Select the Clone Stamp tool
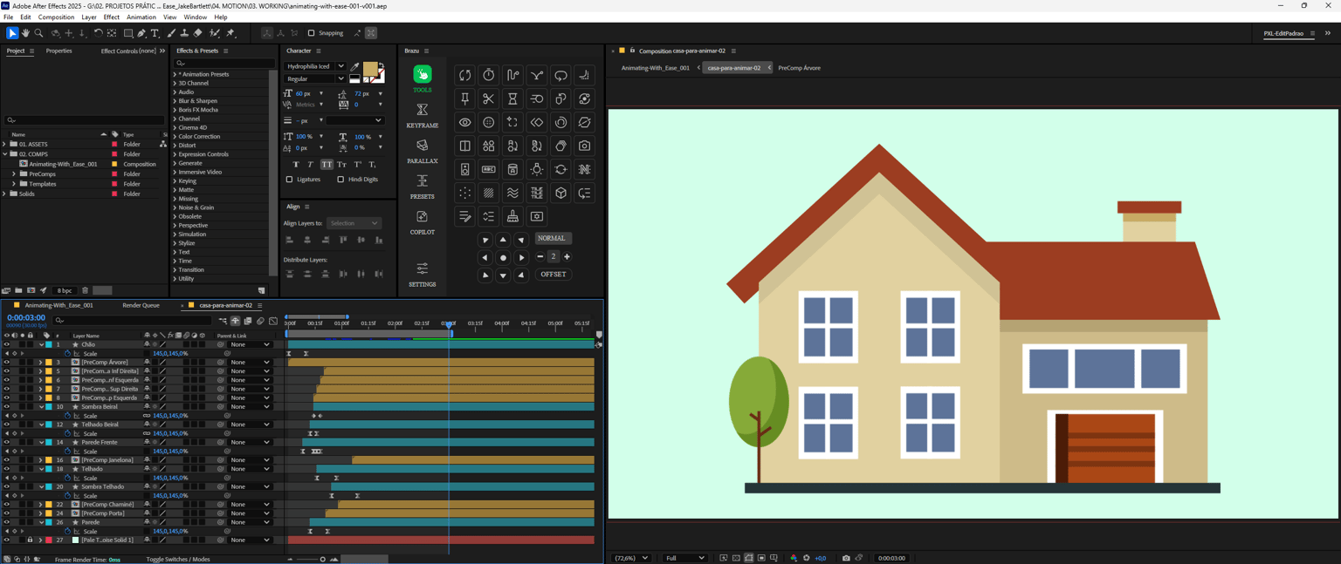This screenshot has width=1341, height=564. pos(184,33)
